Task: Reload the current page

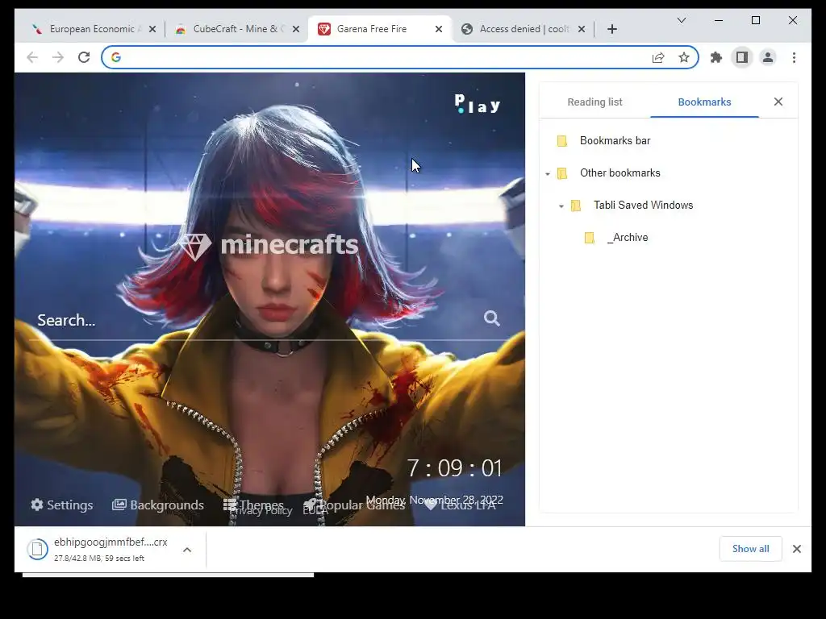Action: 84,57
